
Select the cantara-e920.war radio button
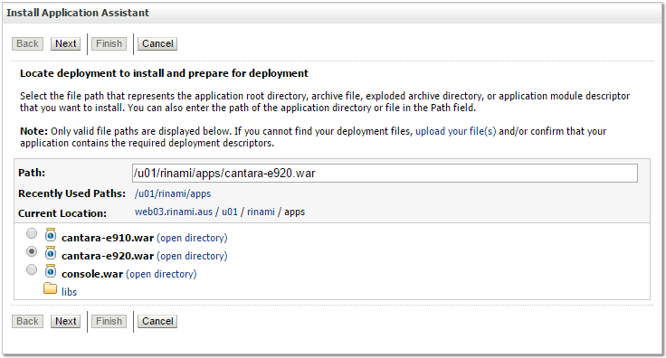(x=32, y=251)
